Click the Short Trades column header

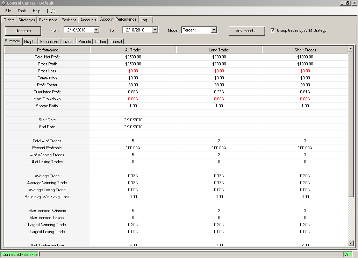tap(305, 50)
